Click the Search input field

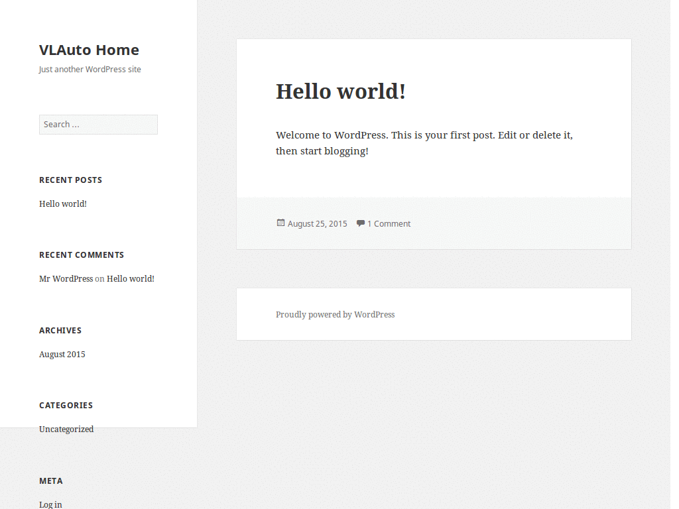[x=98, y=125]
